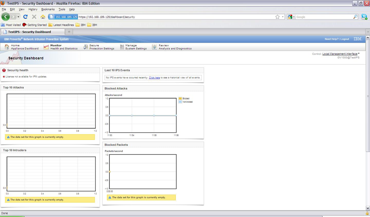Click the Logout link
The width and height of the screenshot is (370, 217).
coord(345,39)
